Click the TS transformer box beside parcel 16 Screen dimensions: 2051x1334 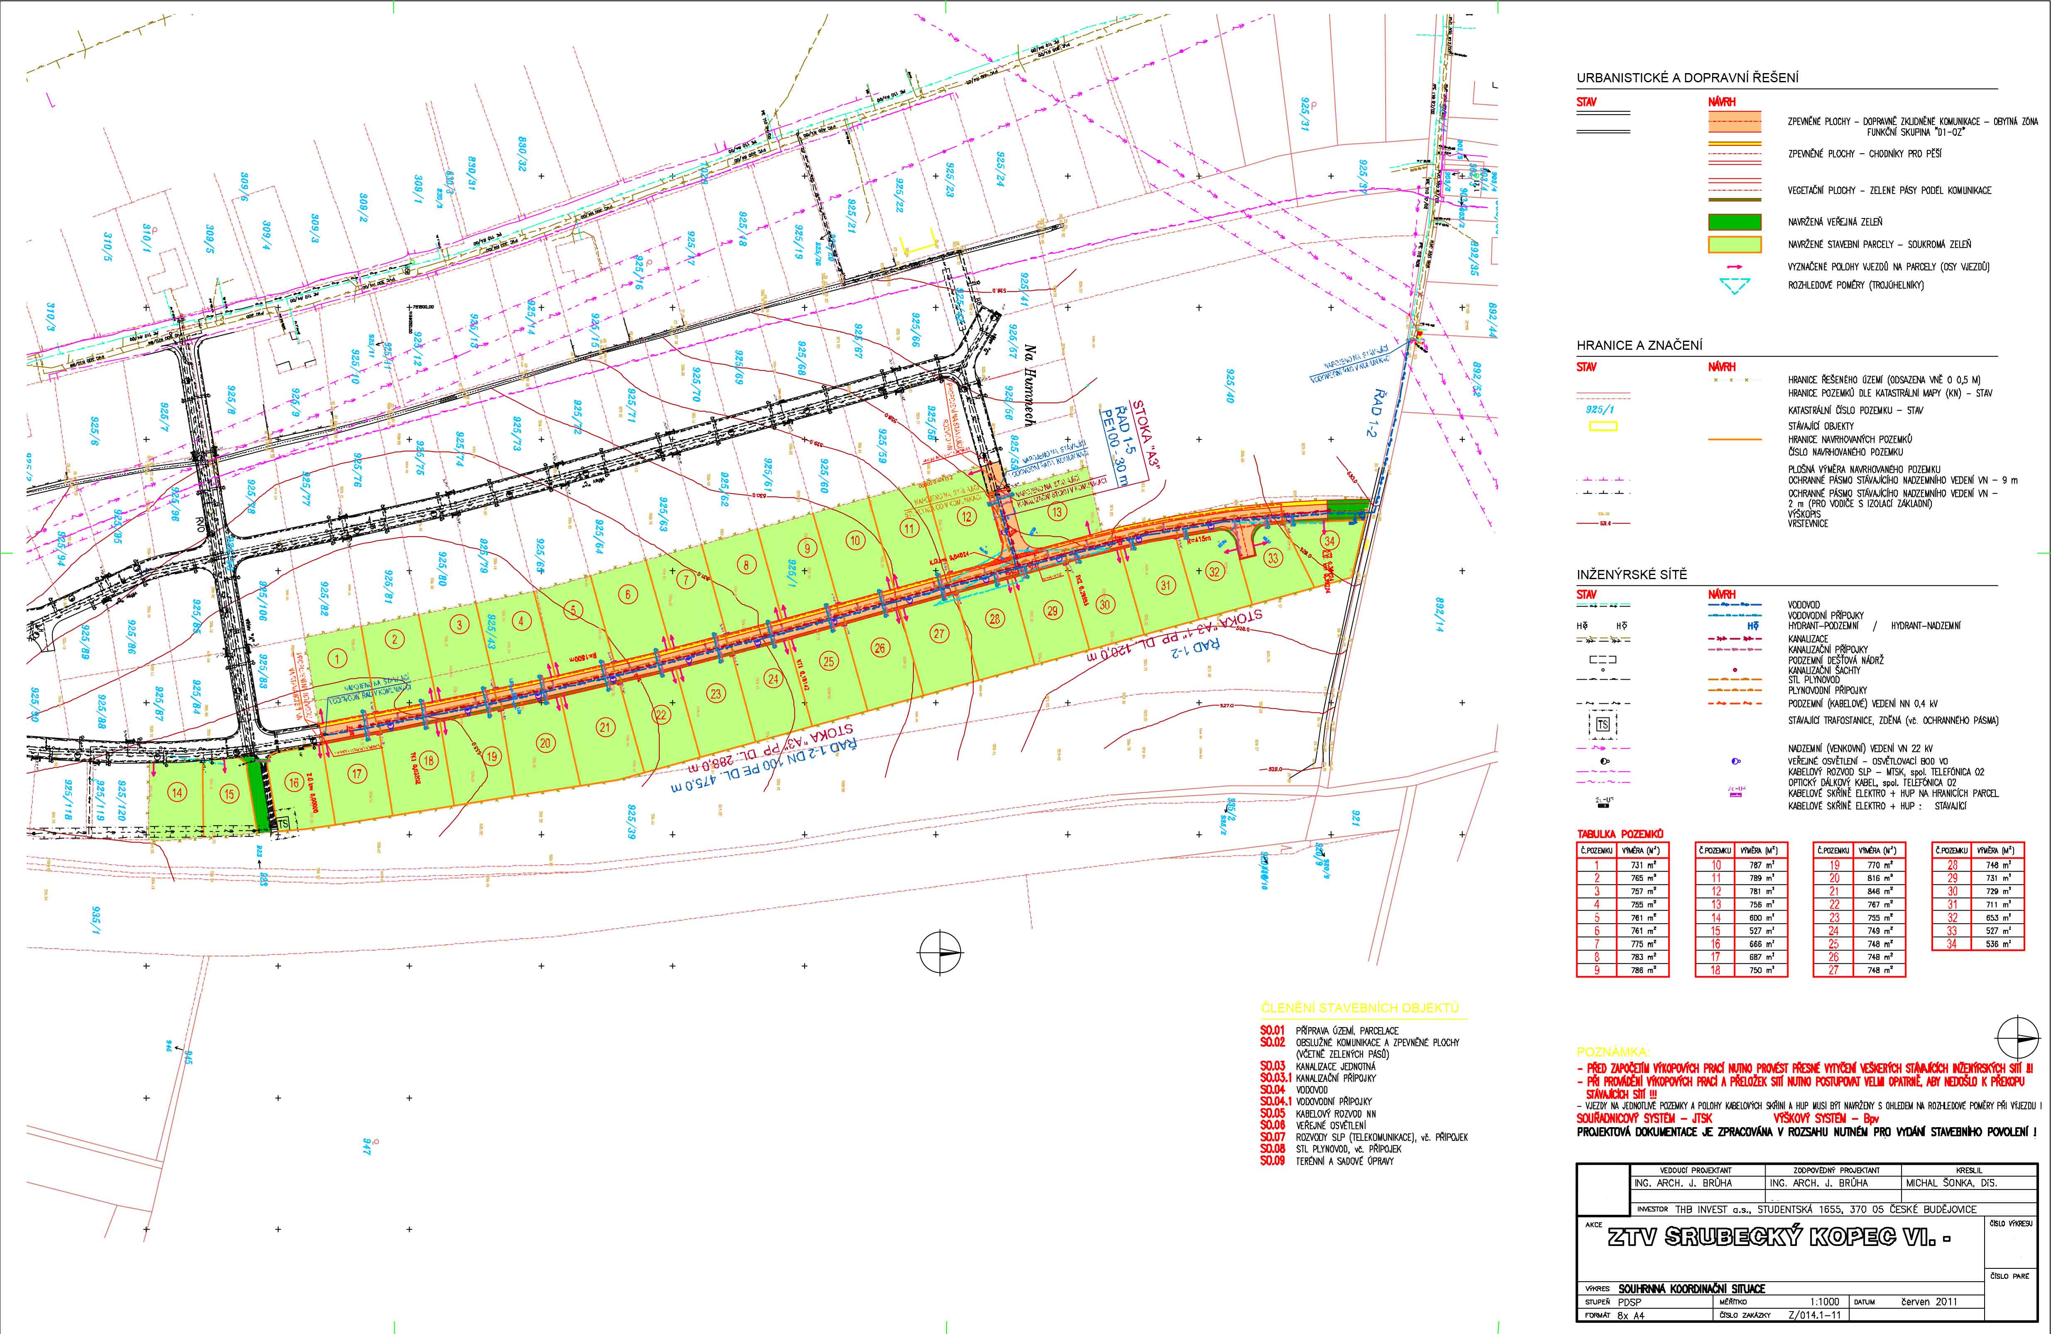tap(283, 823)
